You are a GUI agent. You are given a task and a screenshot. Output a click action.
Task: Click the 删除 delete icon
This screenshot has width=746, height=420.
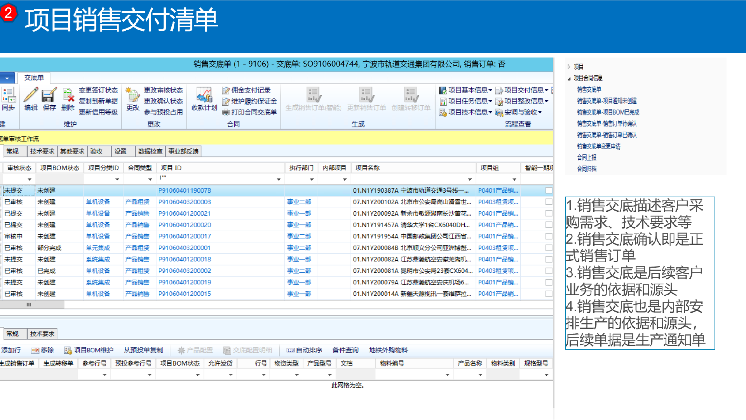click(68, 95)
